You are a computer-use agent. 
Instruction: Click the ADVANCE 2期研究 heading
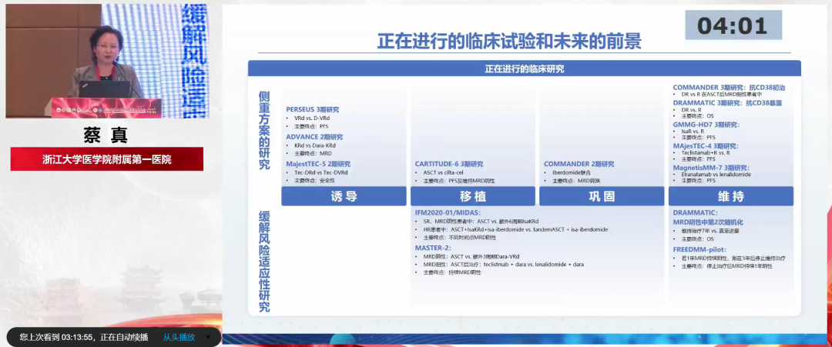tap(313, 136)
